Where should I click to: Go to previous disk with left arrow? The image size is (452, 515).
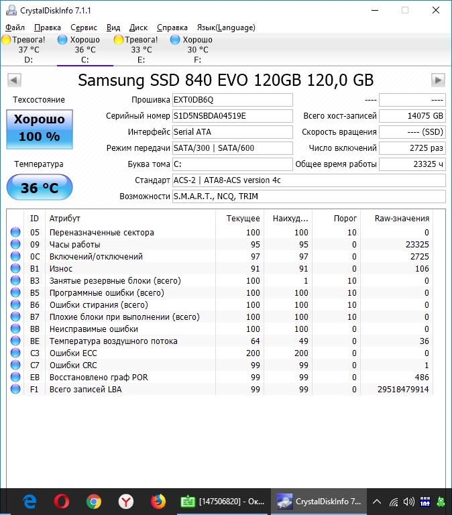point(14,80)
